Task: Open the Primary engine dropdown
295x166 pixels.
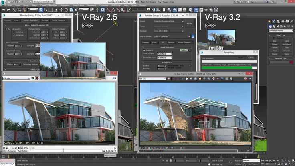Action: pyautogui.click(x=165, y=54)
